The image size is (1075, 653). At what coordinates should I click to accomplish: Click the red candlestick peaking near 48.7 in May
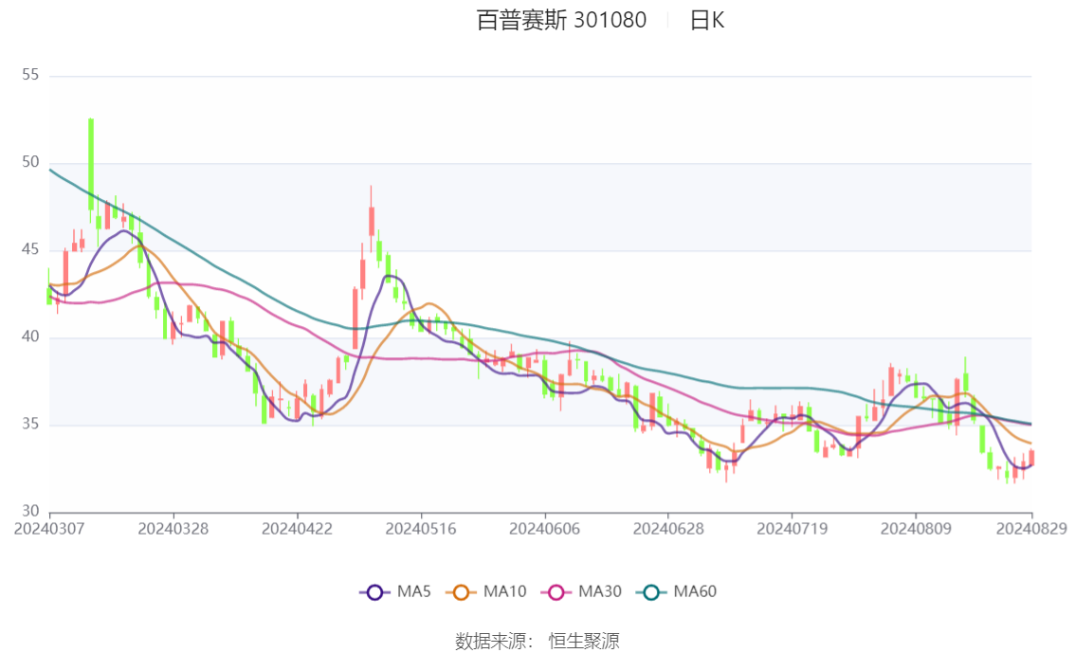[x=372, y=221]
